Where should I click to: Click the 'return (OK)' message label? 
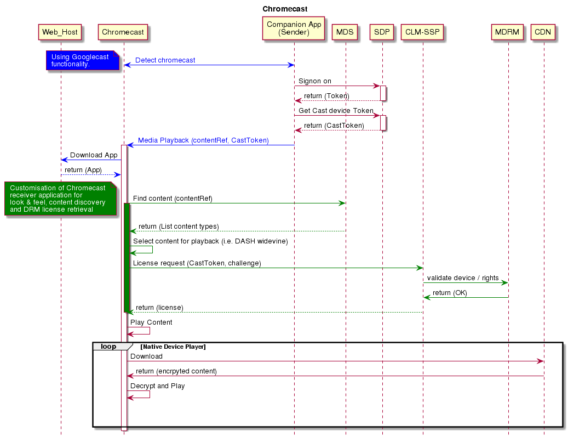tap(450, 293)
